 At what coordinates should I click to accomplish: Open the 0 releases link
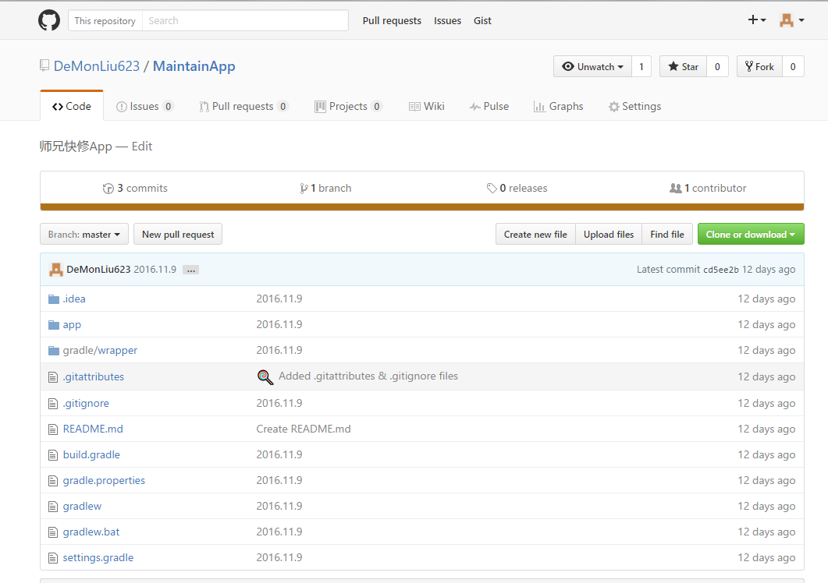517,189
